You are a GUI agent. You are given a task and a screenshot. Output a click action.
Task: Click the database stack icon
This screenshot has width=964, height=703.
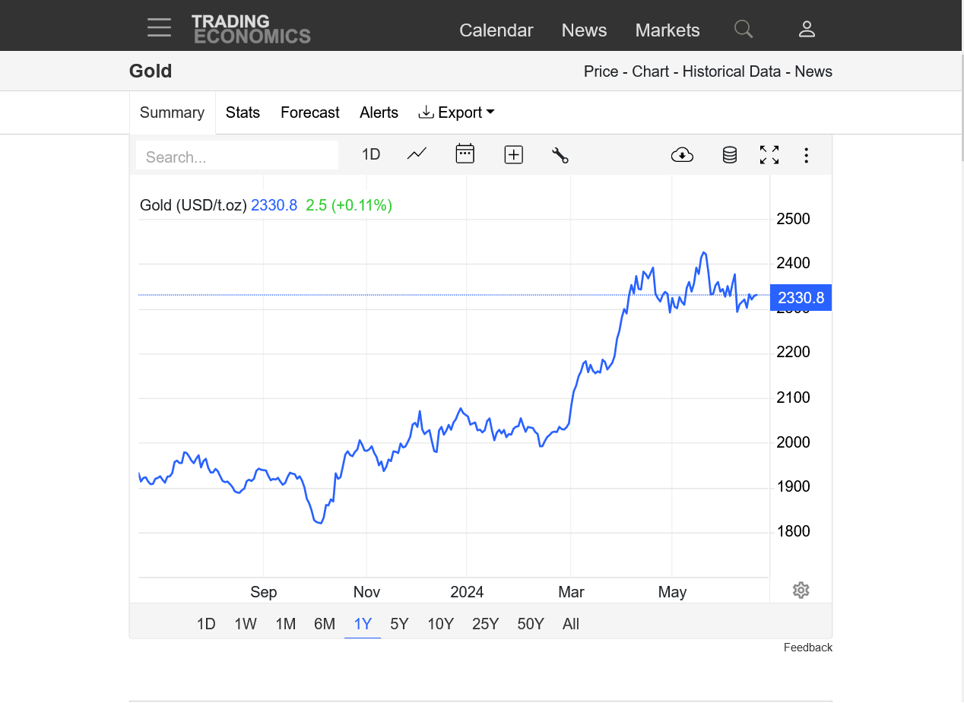[x=729, y=155]
